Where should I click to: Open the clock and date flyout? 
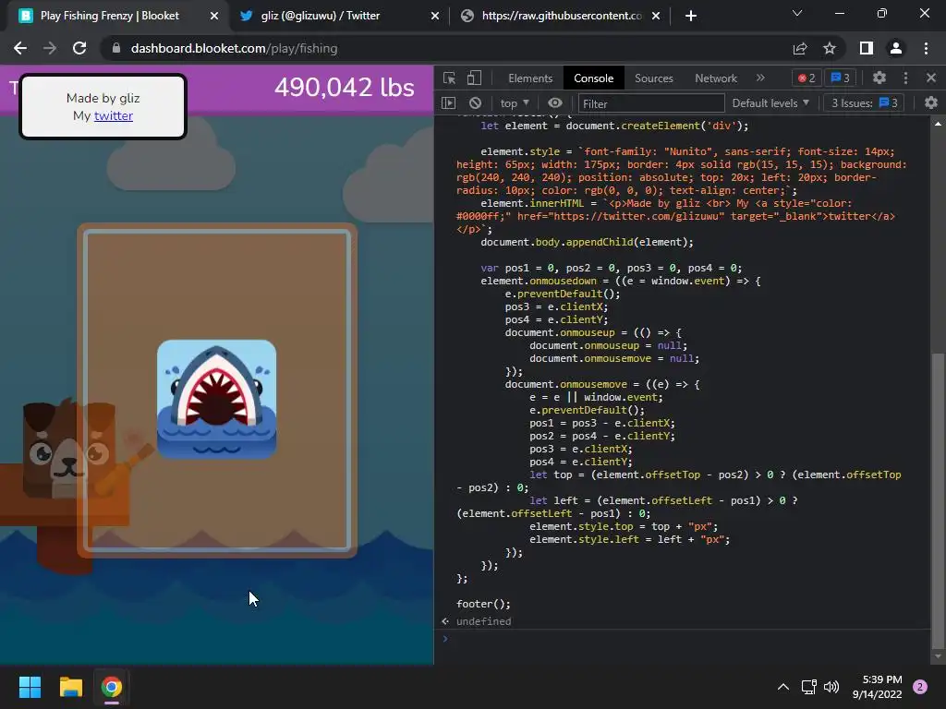coord(878,687)
